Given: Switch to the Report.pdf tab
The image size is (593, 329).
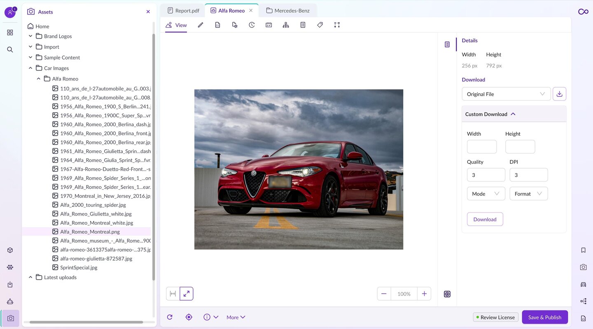Looking at the screenshot, I should (x=183, y=11).
